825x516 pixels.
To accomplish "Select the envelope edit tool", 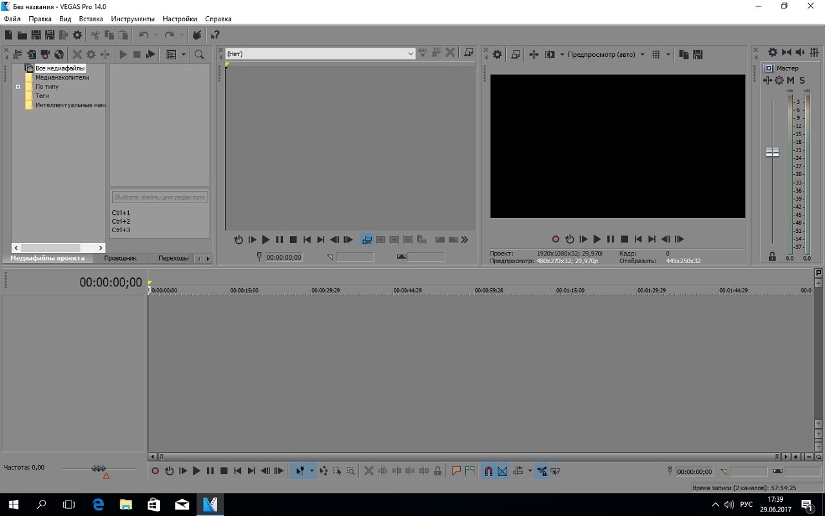I will click(x=324, y=471).
